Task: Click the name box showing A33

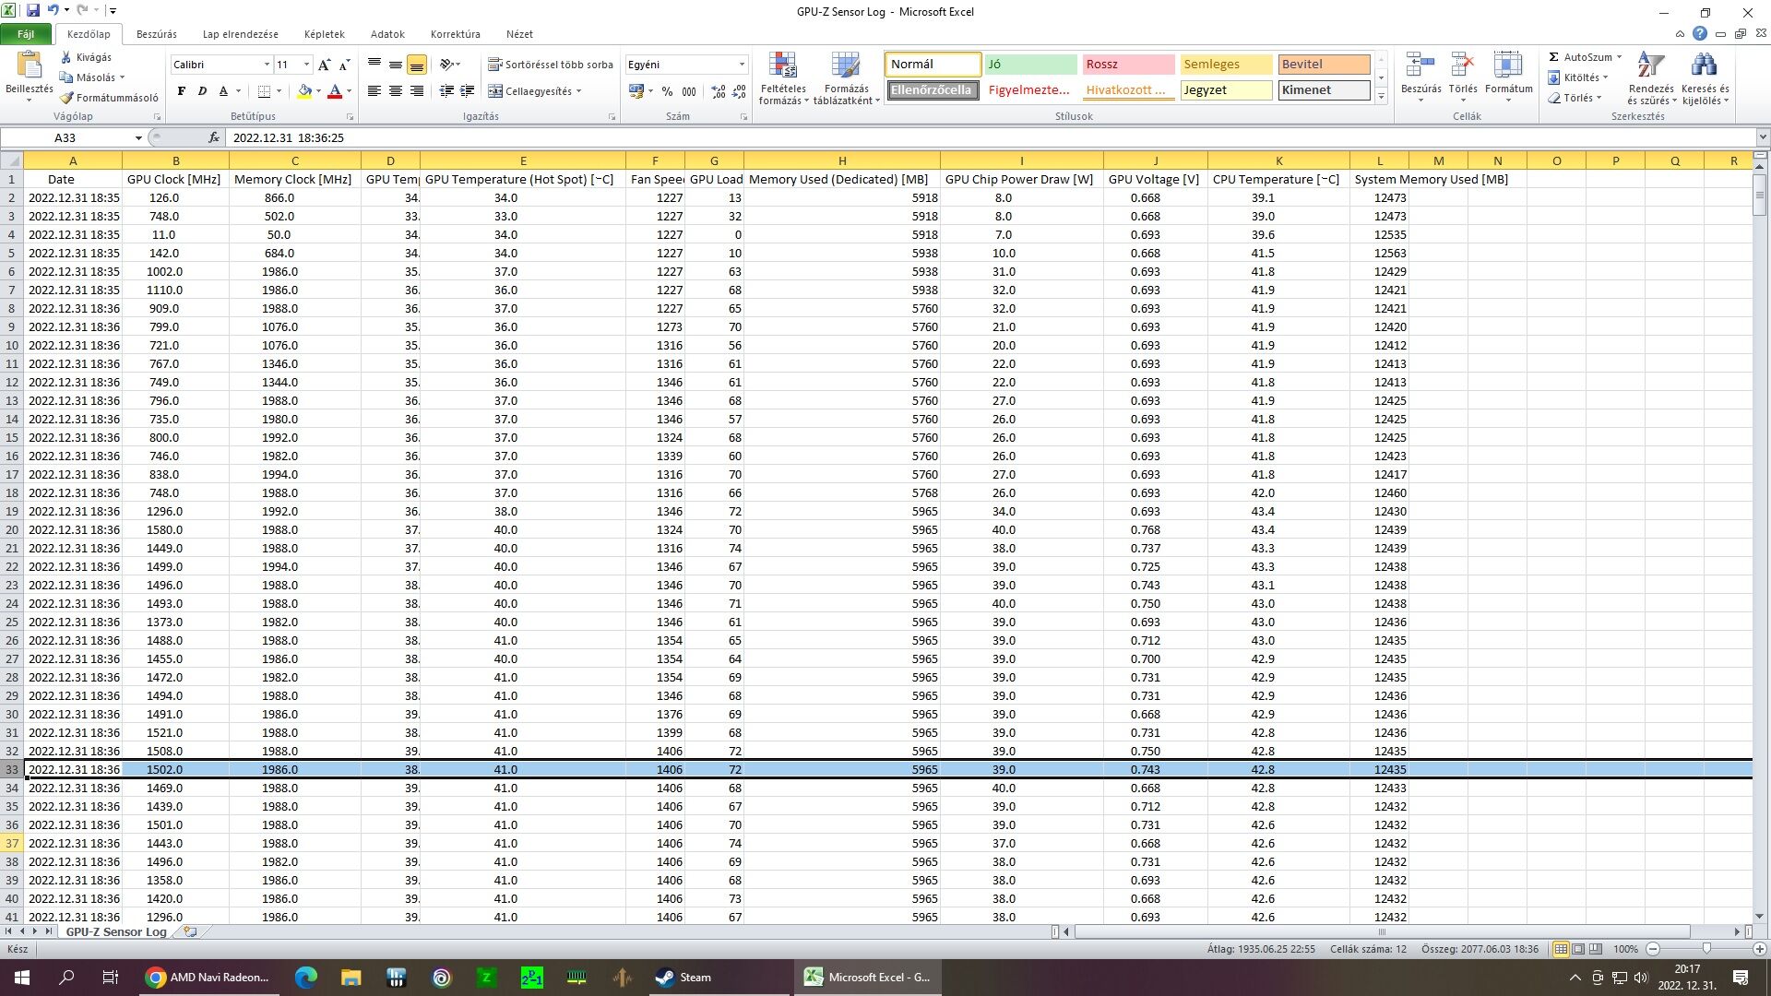Action: [65, 137]
